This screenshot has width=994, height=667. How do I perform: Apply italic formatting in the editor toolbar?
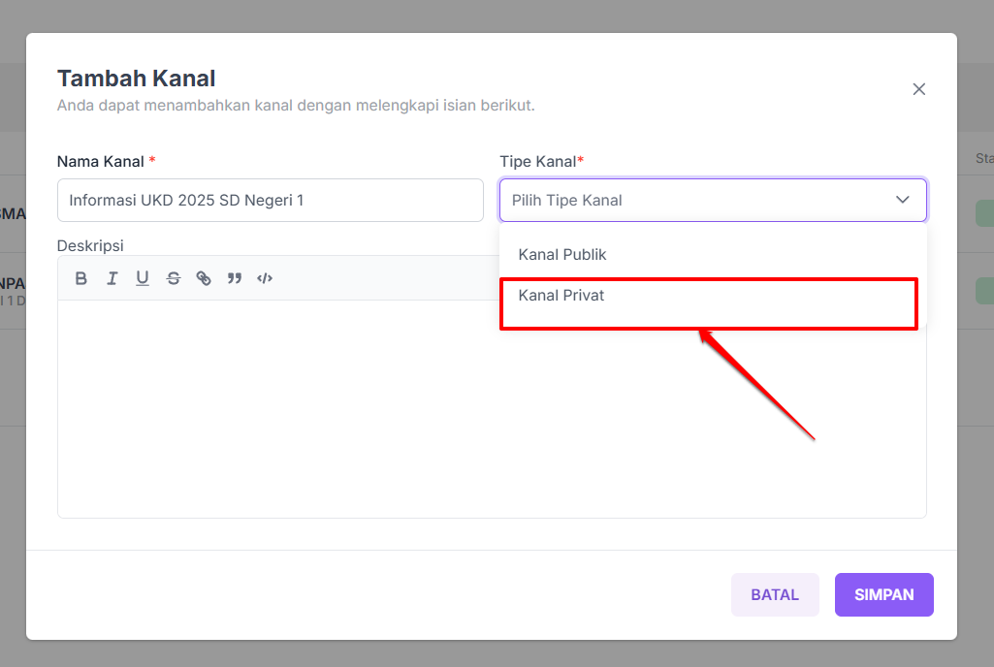(x=112, y=278)
